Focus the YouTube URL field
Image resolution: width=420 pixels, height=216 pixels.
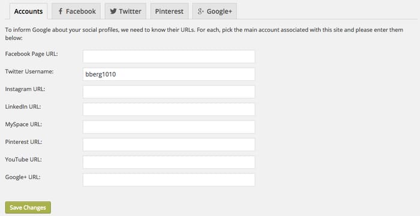click(x=169, y=162)
